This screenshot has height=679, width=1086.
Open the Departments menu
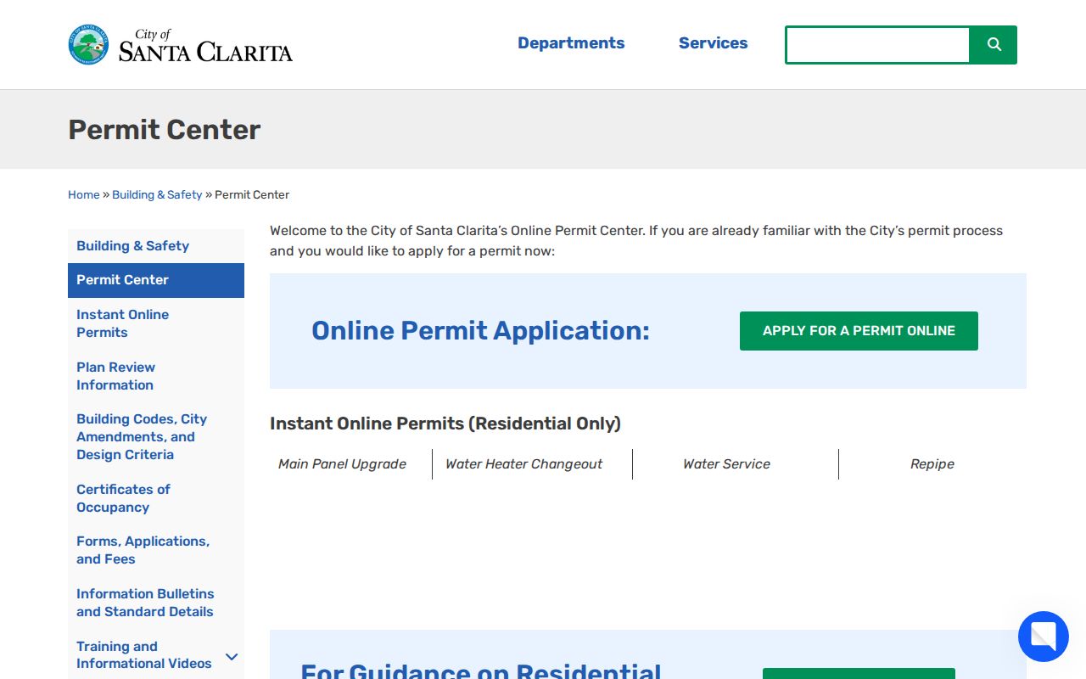[x=571, y=43]
